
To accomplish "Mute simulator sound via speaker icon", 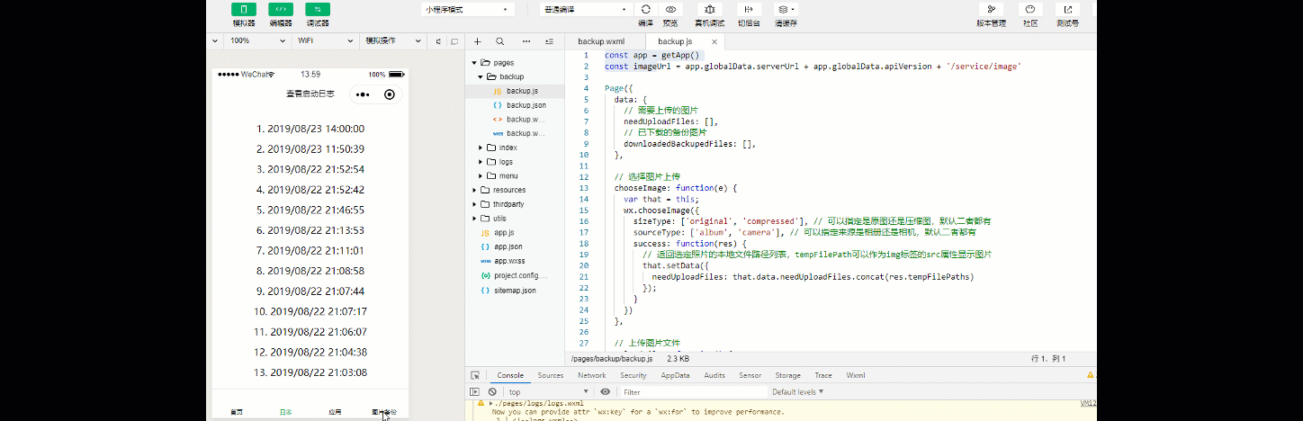I will coord(438,41).
